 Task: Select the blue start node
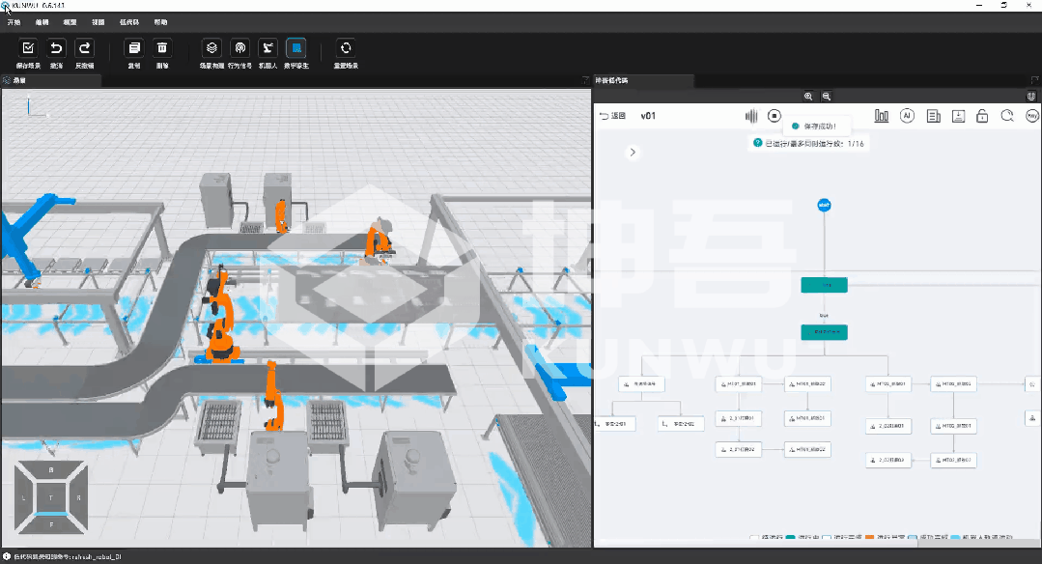[824, 206]
